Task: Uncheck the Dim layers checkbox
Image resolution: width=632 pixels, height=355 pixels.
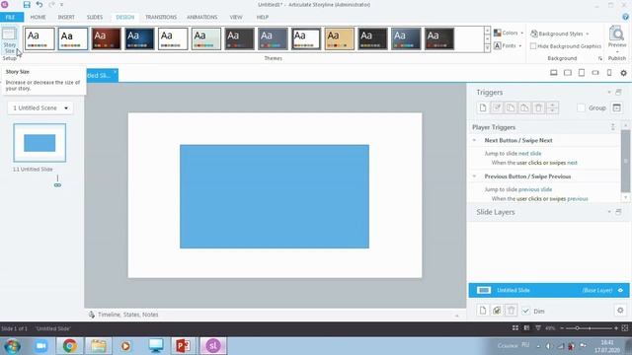Action: coord(525,311)
